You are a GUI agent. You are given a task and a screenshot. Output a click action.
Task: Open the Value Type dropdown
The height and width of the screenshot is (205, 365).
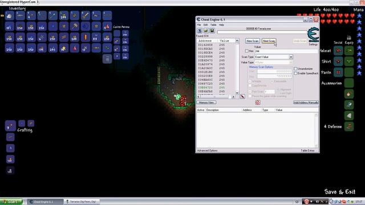(x=291, y=63)
